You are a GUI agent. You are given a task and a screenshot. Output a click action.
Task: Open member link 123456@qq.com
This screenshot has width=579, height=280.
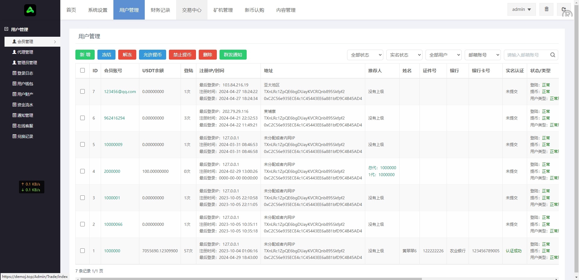point(120,92)
